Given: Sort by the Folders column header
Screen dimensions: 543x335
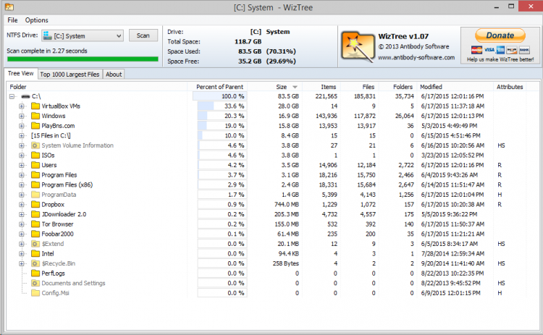Looking at the screenshot, I should tap(403, 87).
